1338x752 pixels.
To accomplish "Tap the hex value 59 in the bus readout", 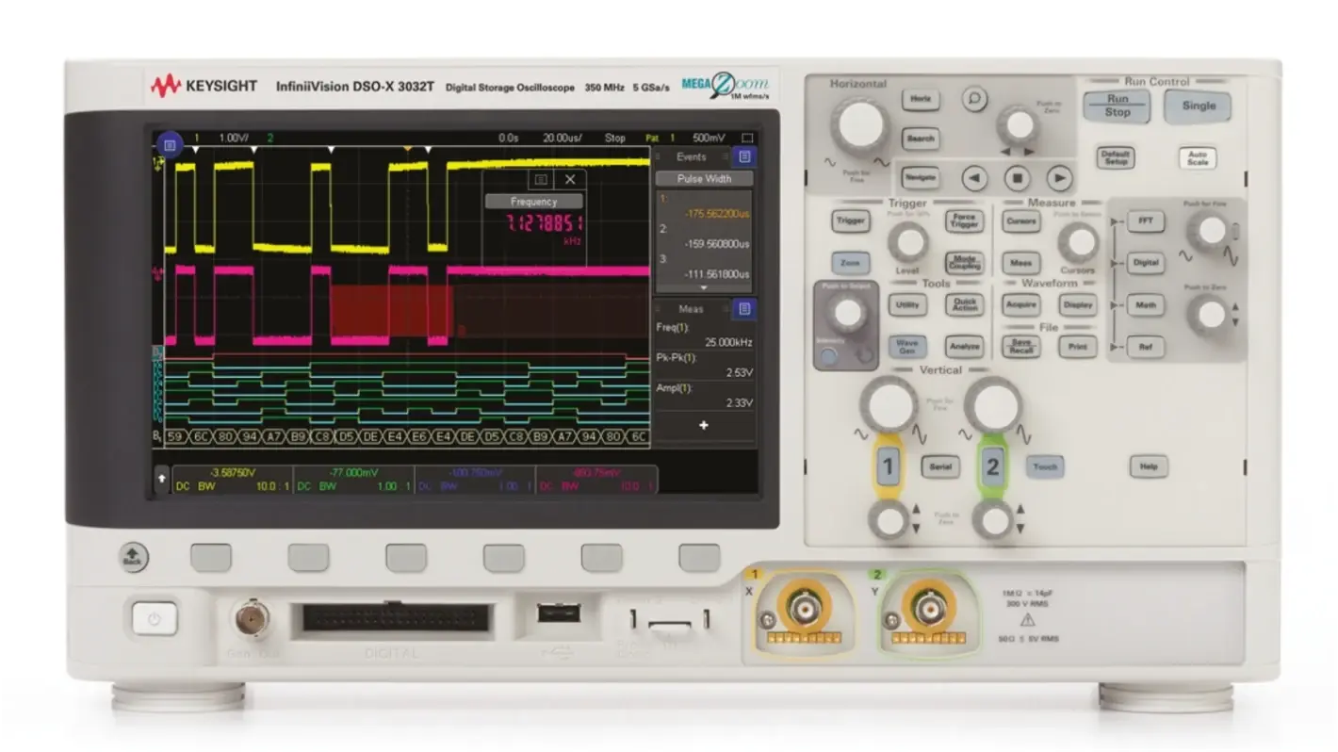I will 176,437.
